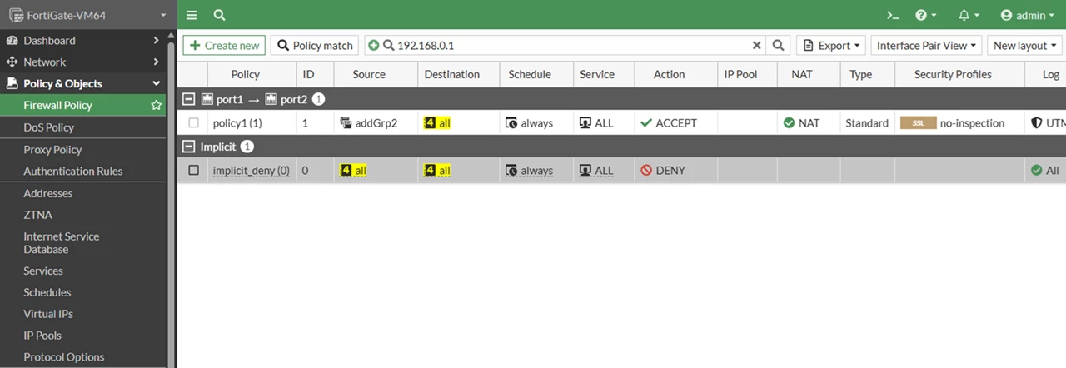Image resolution: width=1066 pixels, height=368 pixels.
Task: Click the Standard type cell
Action: [867, 122]
